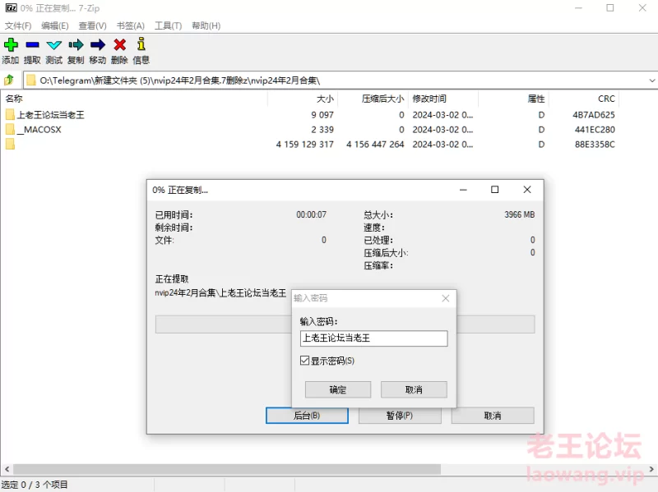Click the Test (测试) checkmark icon
The width and height of the screenshot is (658, 492).
(54, 45)
